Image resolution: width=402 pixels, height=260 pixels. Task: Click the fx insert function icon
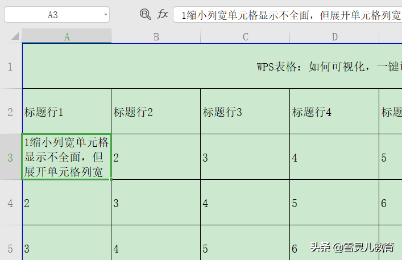tap(163, 14)
